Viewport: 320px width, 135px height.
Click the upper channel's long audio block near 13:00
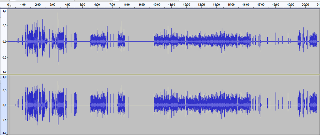[x=202, y=40]
